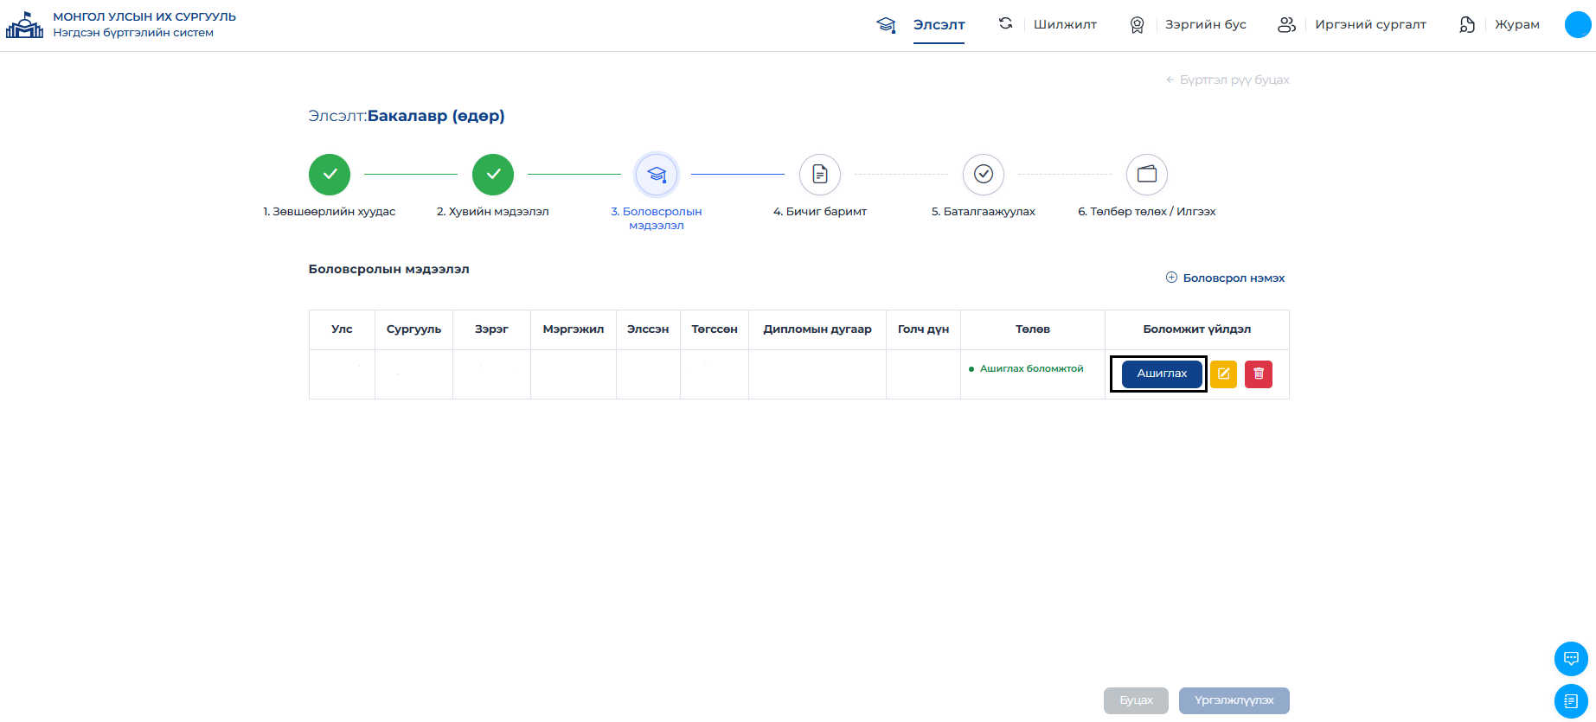
Task: Click the award ribbon icon beside Зэрэгийн бус
Action: 1138,25
